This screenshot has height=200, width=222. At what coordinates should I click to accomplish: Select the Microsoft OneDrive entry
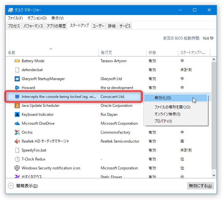(38, 123)
